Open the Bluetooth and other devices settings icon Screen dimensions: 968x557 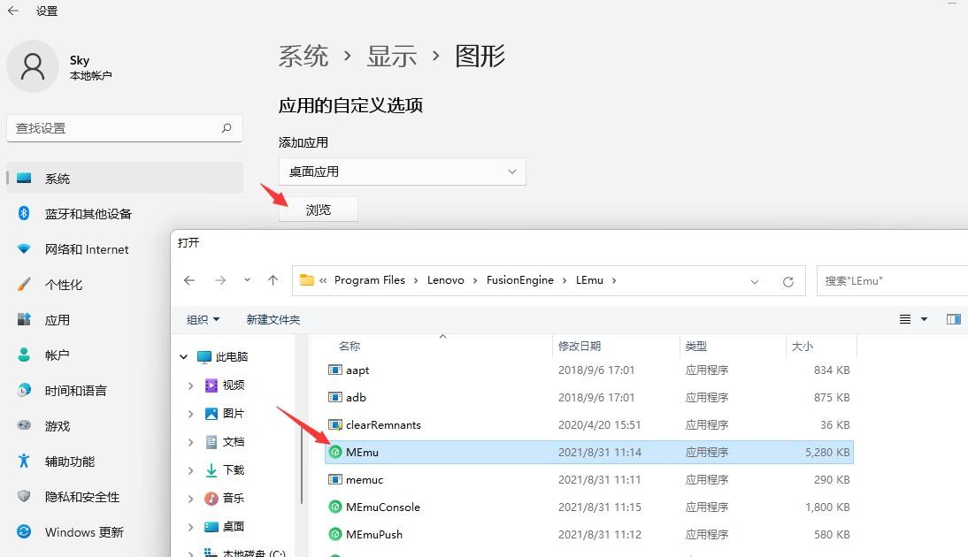[24, 213]
